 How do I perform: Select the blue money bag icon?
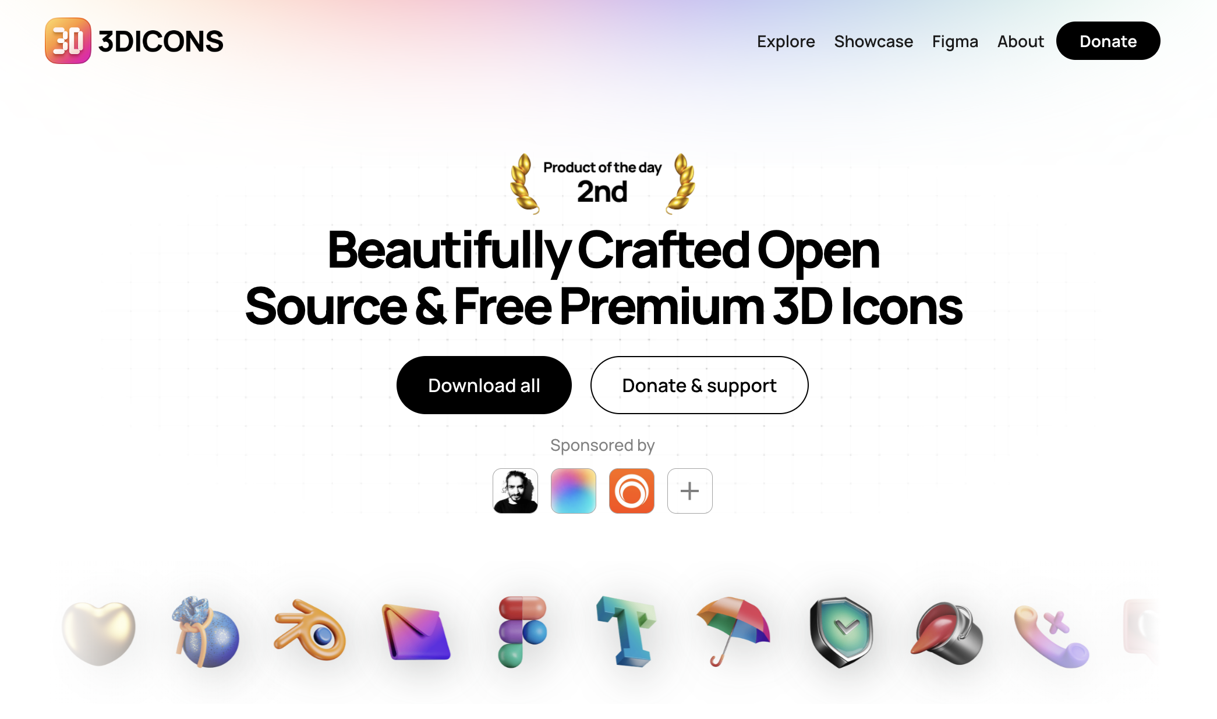pos(205,632)
